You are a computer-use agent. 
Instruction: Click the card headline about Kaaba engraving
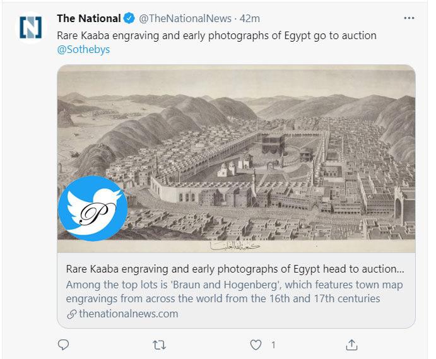coord(235,268)
